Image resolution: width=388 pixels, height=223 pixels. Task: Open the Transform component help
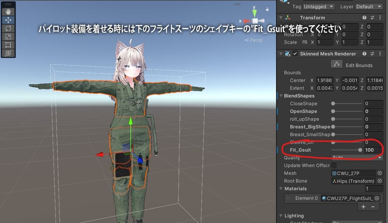click(364, 17)
